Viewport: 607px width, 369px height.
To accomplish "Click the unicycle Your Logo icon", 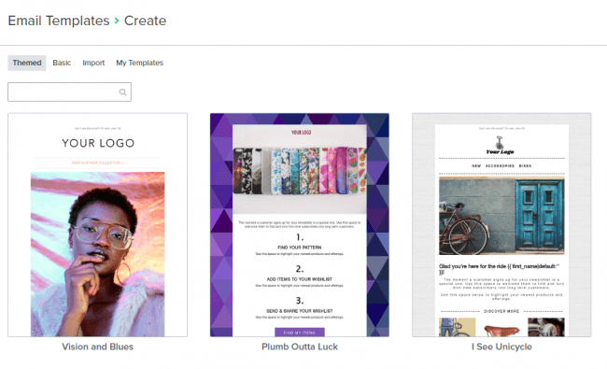I will (500, 146).
